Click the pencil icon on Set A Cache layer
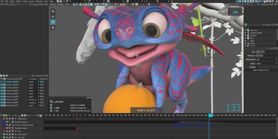 10,134
